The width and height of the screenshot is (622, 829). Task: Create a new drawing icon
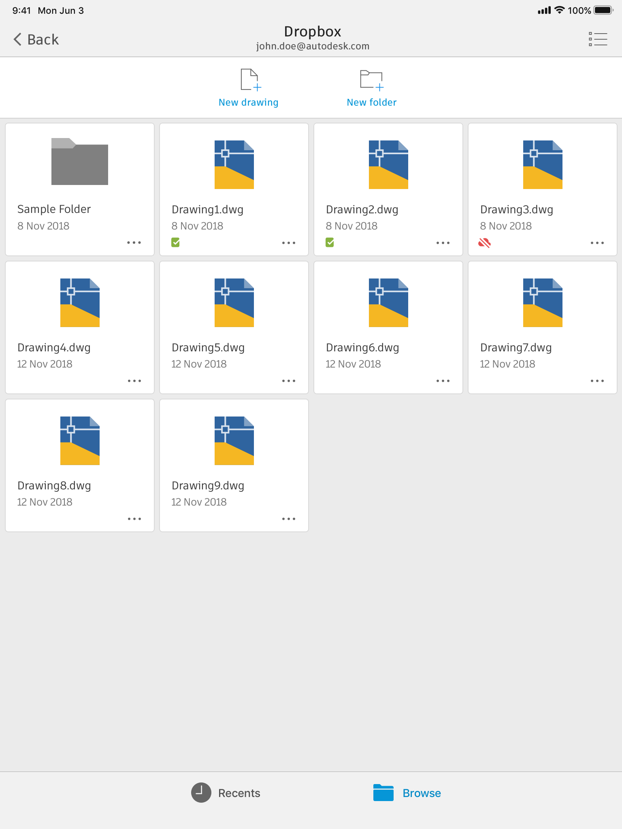point(251,79)
